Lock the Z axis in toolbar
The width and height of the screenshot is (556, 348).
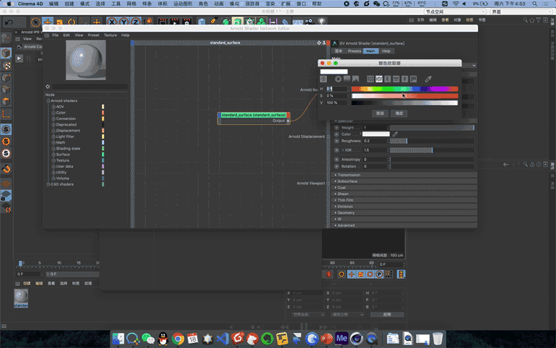pyautogui.click(x=136, y=21)
